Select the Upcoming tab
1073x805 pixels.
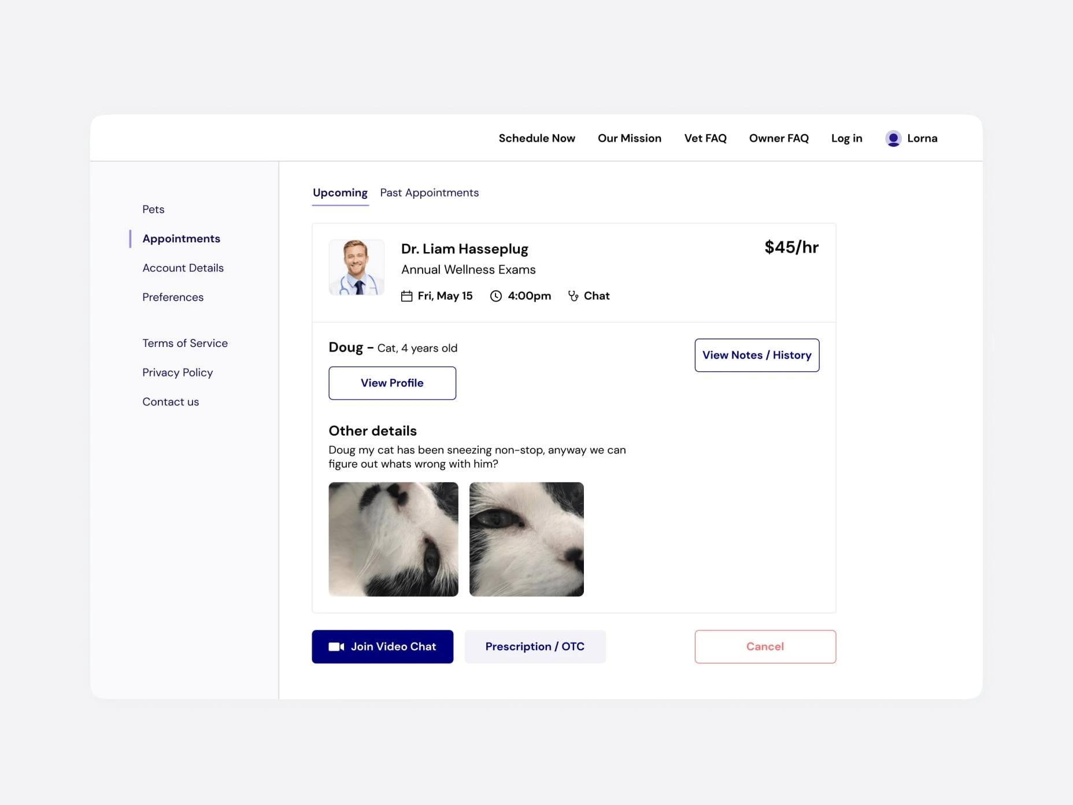340,193
